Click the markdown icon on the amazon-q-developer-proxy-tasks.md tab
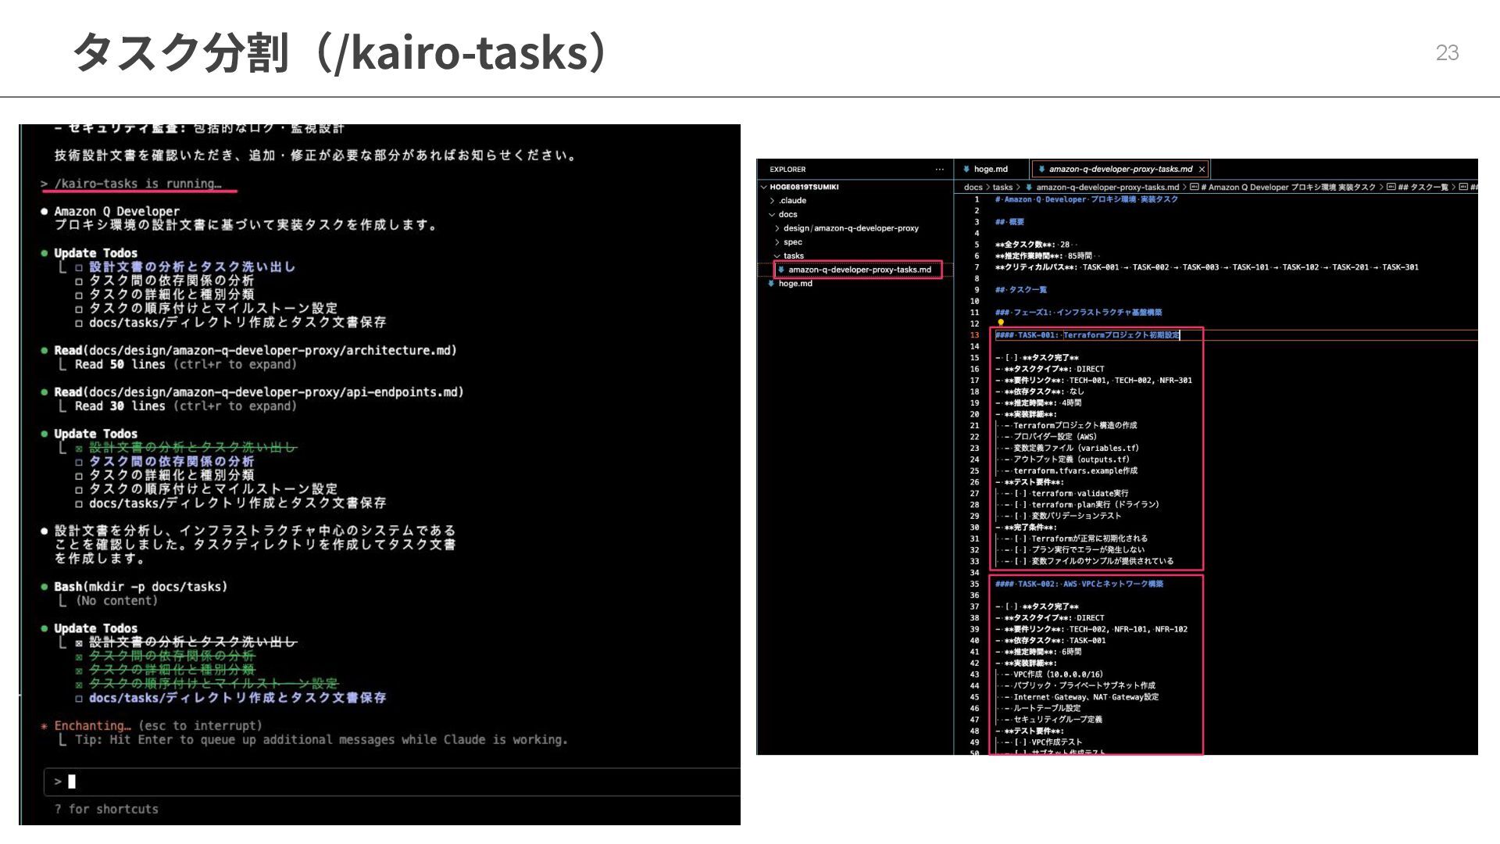 pos(1041,169)
